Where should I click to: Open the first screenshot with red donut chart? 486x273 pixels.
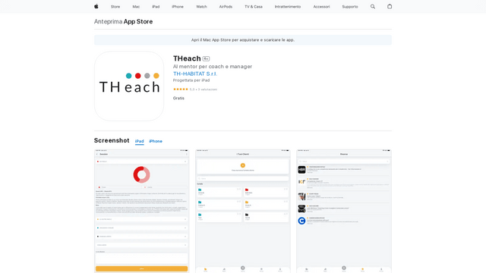[x=142, y=211]
